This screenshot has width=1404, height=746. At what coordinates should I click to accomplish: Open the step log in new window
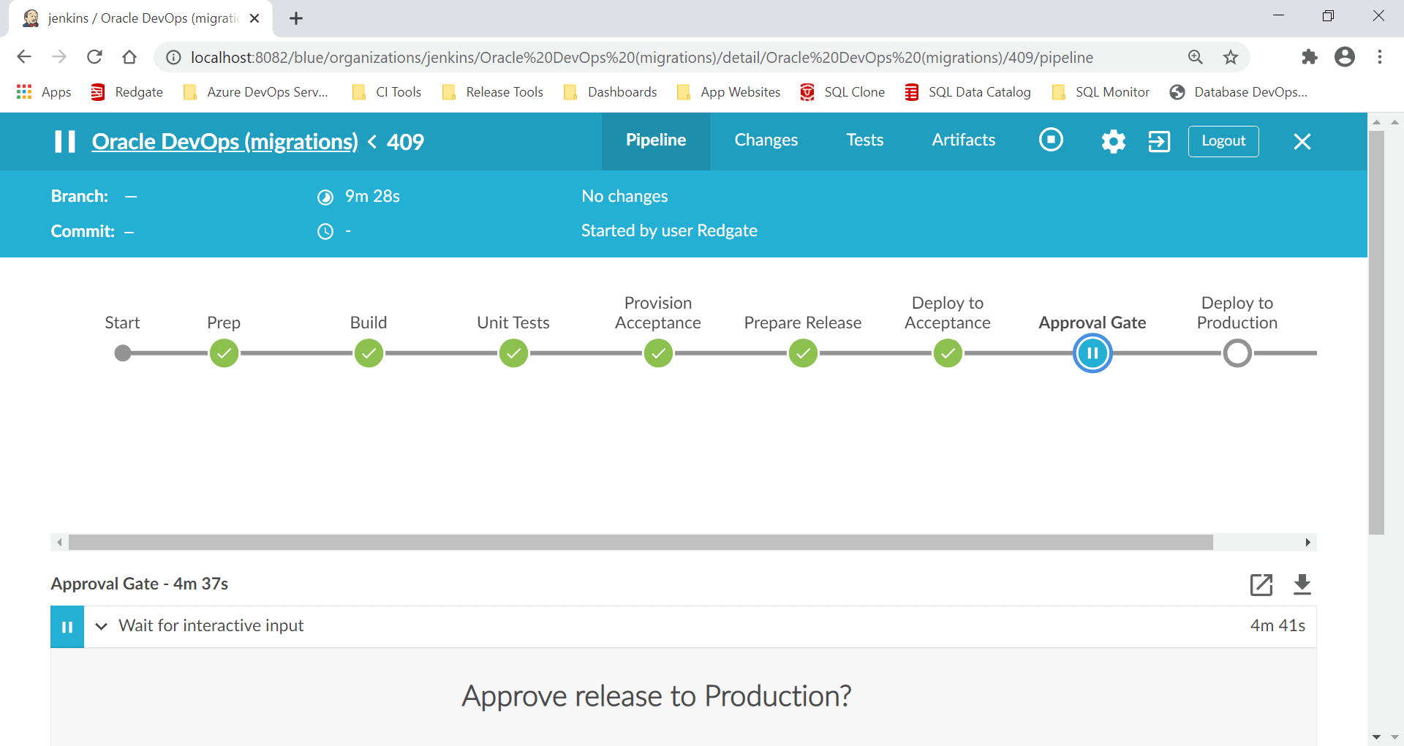(x=1261, y=584)
